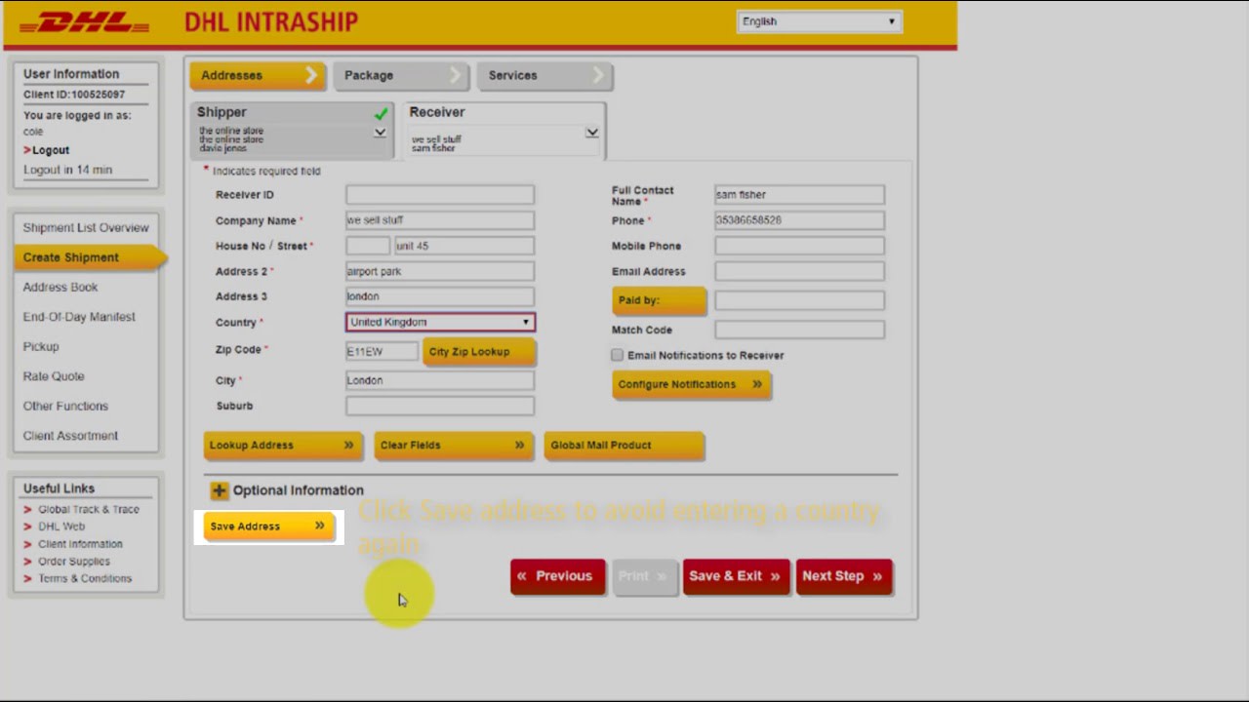Open Shipment List Overview in the sidebar
This screenshot has height=702, width=1249.
(x=86, y=227)
